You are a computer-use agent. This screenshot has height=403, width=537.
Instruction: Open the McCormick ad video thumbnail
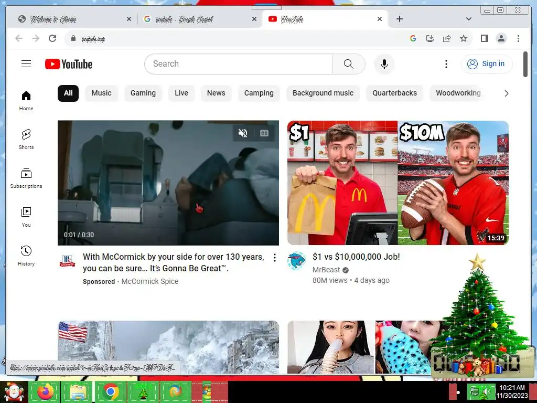click(x=168, y=183)
